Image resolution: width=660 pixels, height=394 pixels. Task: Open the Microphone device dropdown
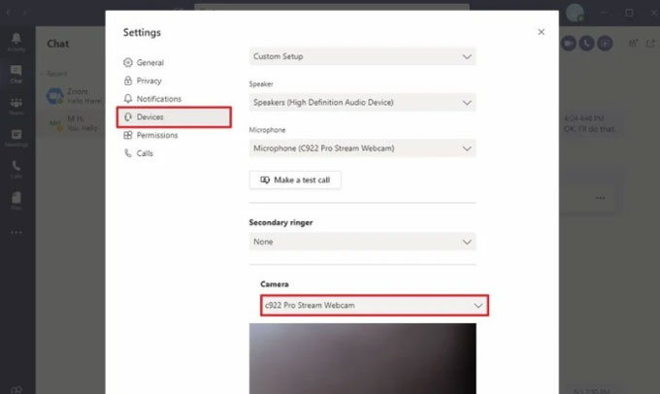point(362,148)
